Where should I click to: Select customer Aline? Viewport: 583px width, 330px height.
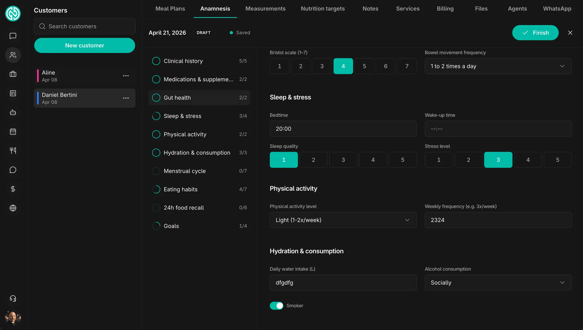(x=85, y=76)
